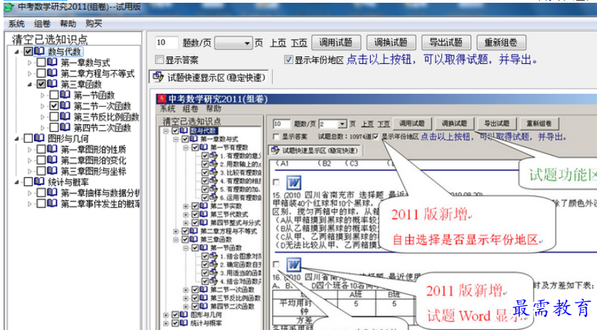The image size is (597, 330).
Task: Switch to 试题快速显示区 tab
Action: click(209, 78)
